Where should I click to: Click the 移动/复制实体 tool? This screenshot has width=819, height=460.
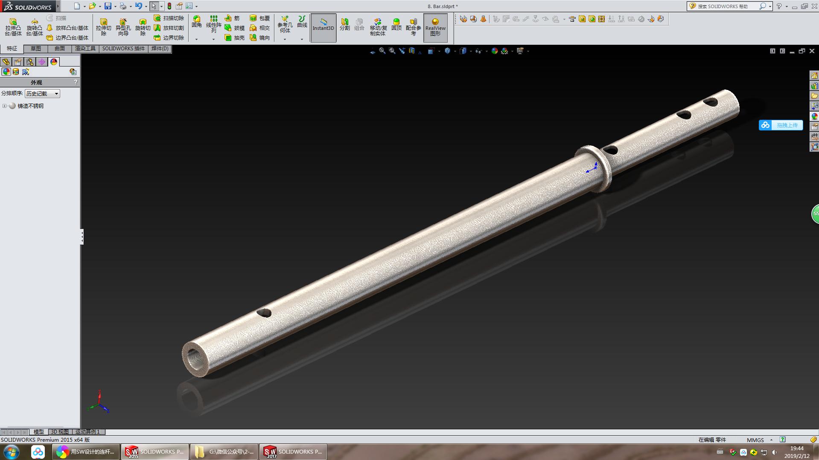377,26
